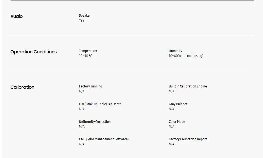Click the Color Mode label

(177, 122)
